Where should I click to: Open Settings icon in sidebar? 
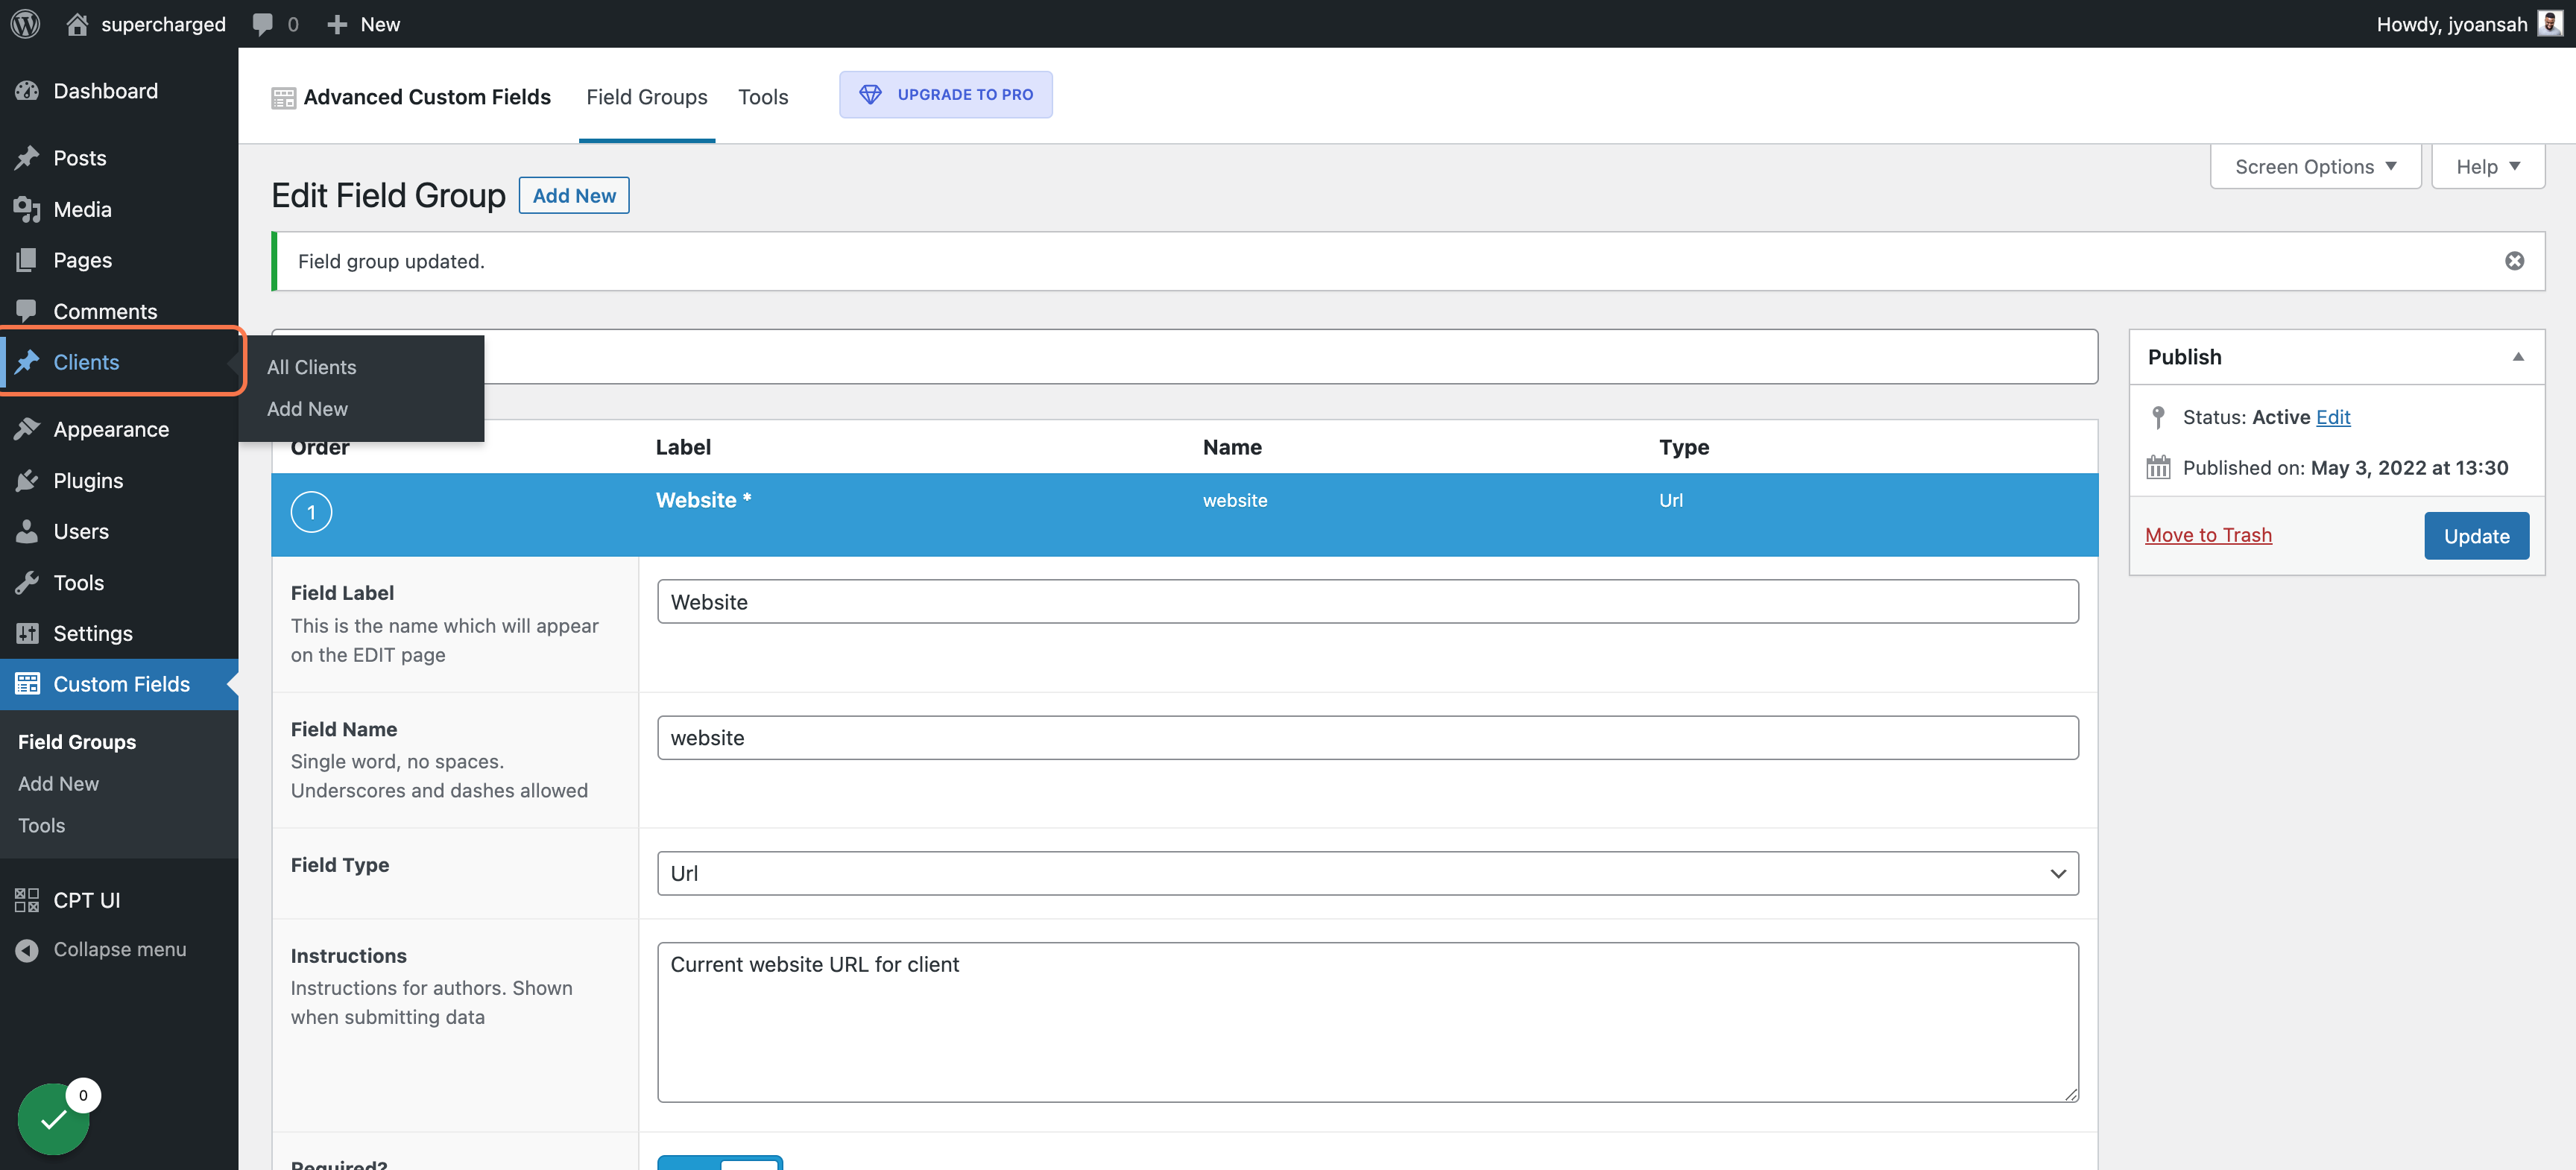(x=27, y=633)
